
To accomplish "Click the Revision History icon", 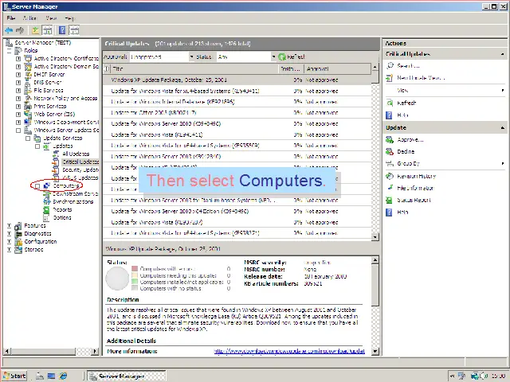I will [390, 176].
